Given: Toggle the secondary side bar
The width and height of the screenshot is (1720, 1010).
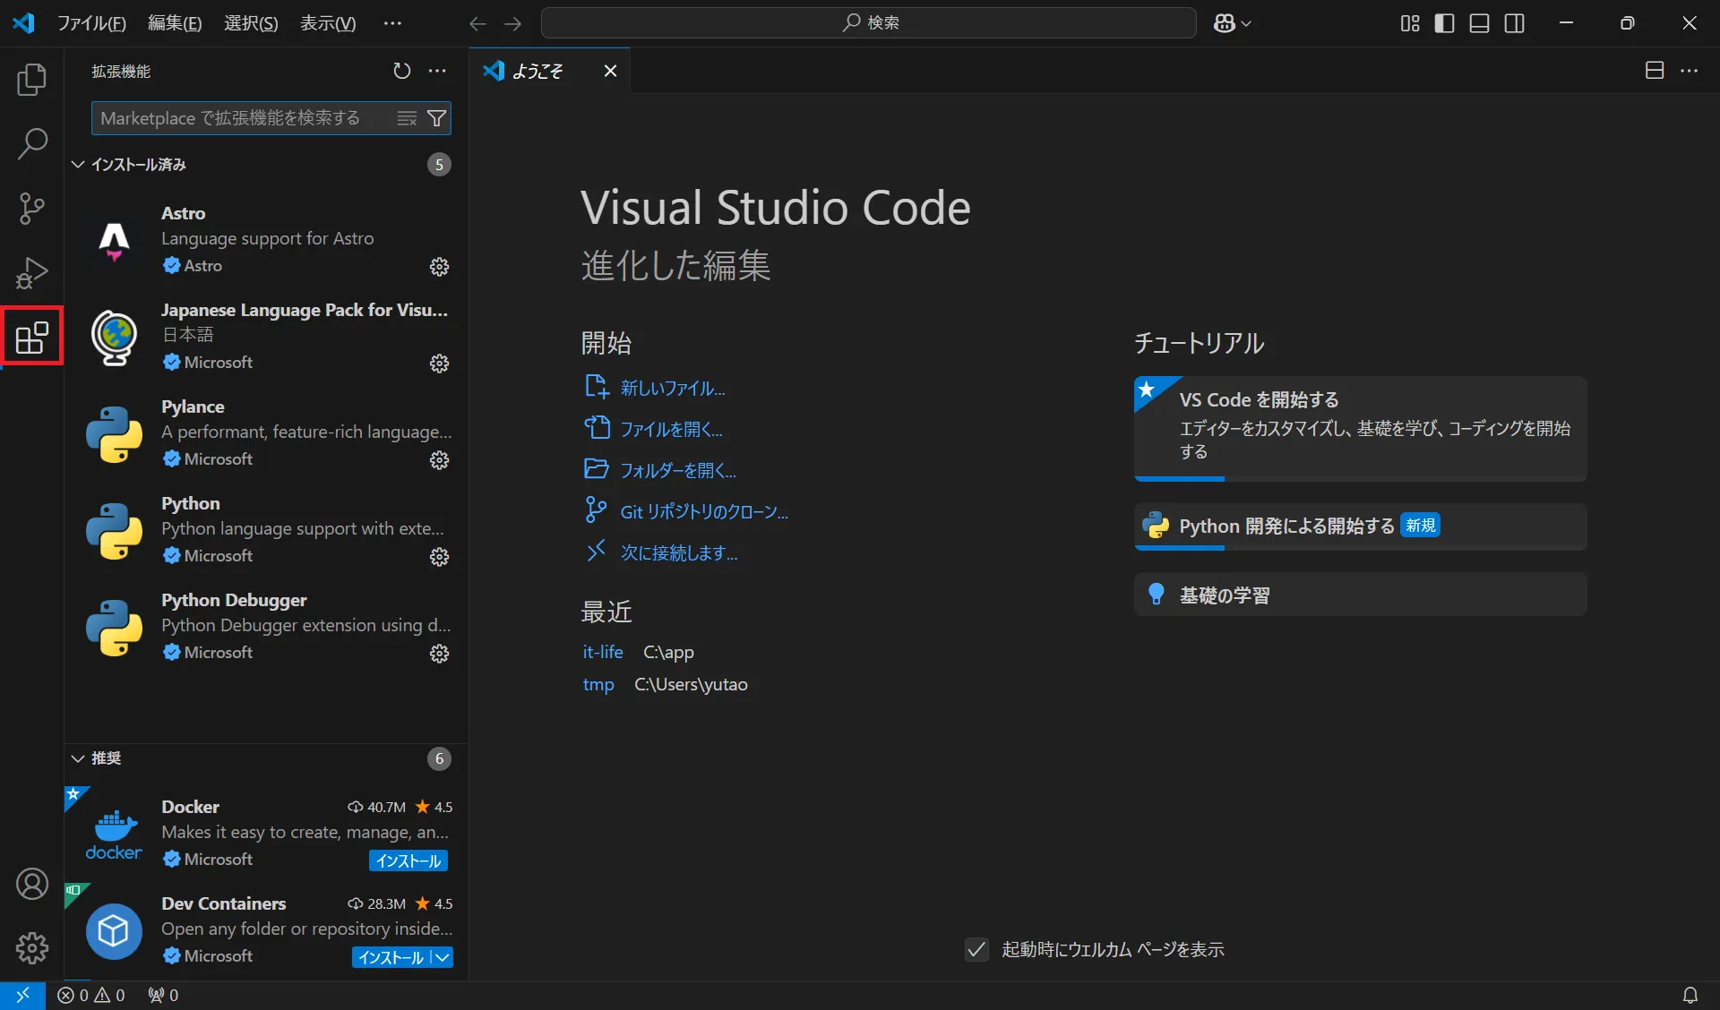Looking at the screenshot, I should coord(1515,23).
